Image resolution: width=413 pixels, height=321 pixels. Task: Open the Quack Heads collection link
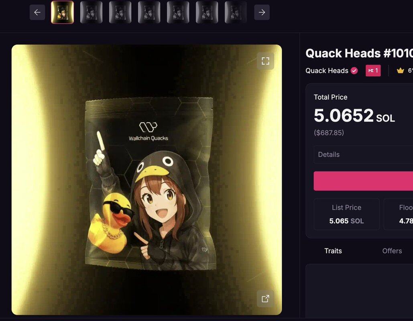tap(327, 71)
